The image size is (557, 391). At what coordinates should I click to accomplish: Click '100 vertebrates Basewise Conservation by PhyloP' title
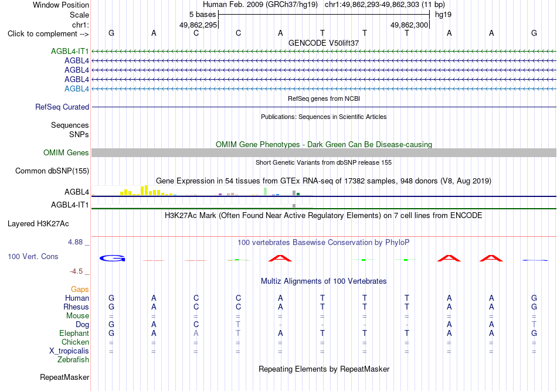324,243
